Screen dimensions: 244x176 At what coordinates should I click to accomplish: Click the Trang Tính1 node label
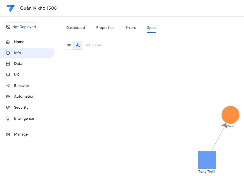click(207, 171)
